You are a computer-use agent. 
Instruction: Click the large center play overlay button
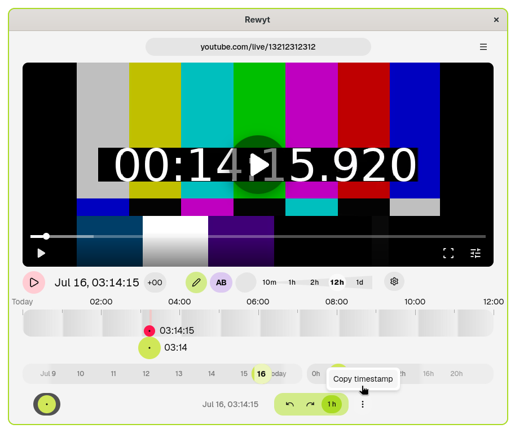click(258, 165)
